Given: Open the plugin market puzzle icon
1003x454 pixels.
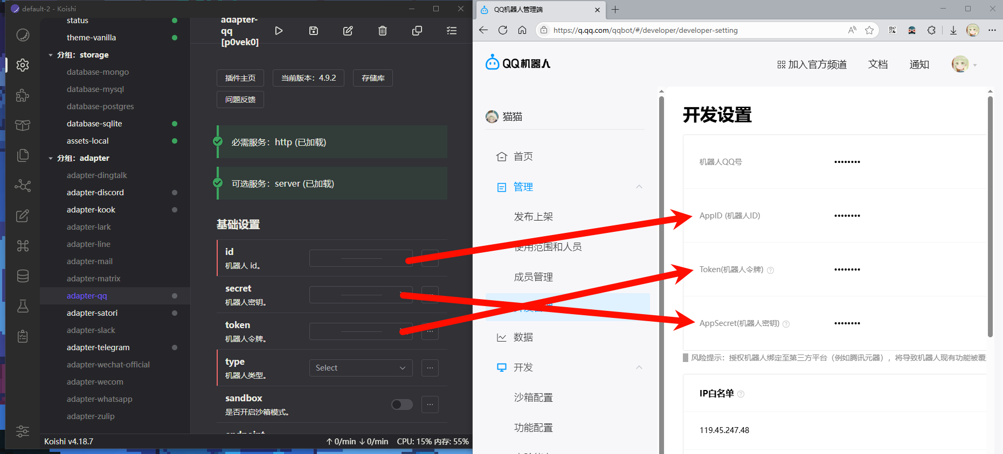Looking at the screenshot, I should pyautogui.click(x=23, y=95).
